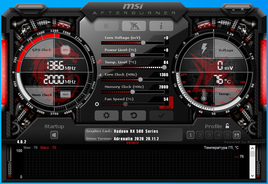Open settings via large gear button
Viewport: 268px width, 184px height.
point(107,116)
